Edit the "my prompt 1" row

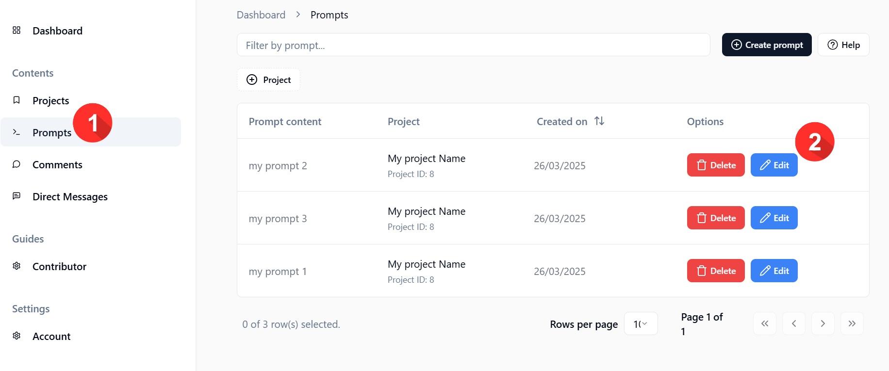pos(774,271)
